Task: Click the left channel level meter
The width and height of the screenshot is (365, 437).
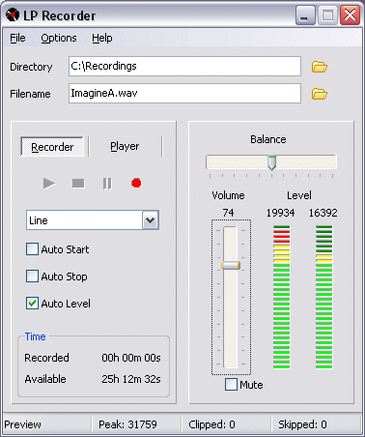Action: pyautogui.click(x=281, y=297)
